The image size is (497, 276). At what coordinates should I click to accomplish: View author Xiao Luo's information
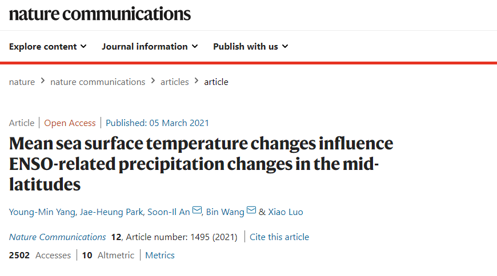pyautogui.click(x=286, y=212)
